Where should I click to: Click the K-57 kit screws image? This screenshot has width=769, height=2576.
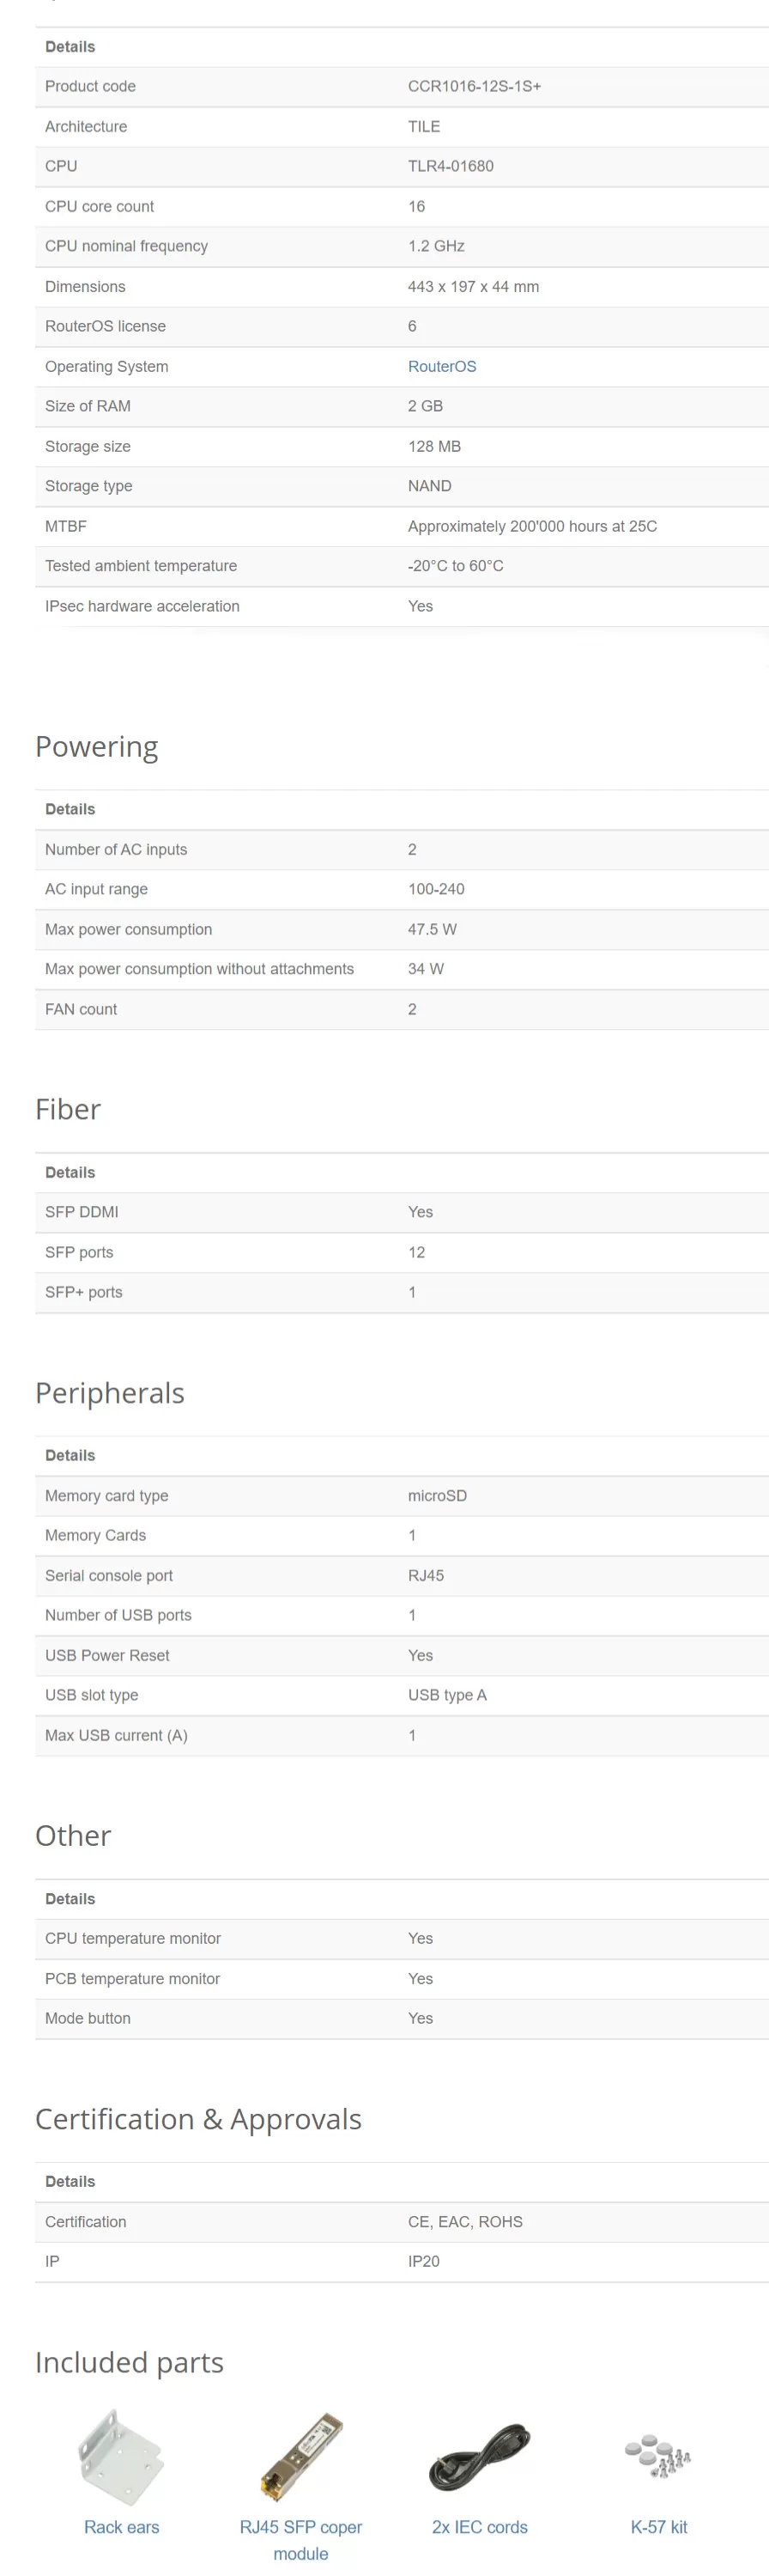658,2455
